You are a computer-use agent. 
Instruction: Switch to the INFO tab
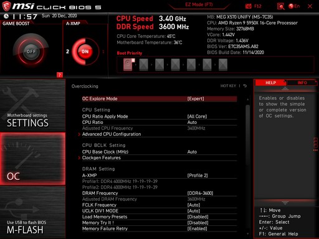click(302, 83)
